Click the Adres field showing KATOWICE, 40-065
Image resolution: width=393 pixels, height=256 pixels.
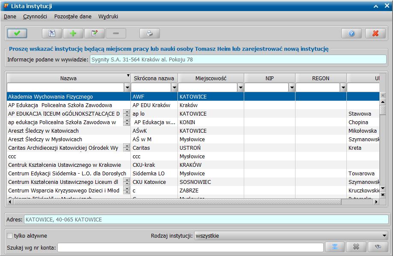click(x=206, y=219)
